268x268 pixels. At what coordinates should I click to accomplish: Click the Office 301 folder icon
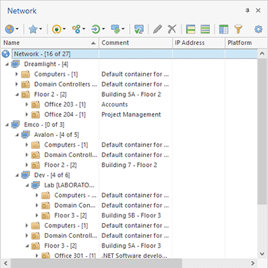click(x=46, y=255)
